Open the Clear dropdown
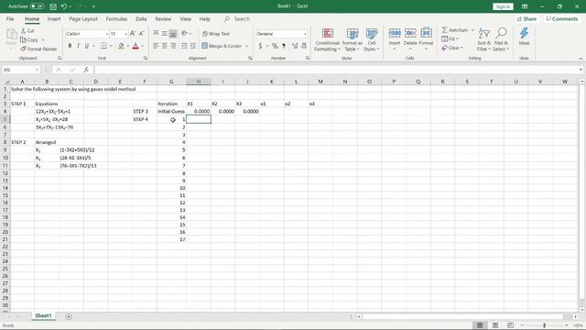Screen dimensions: 586x330 [x=452, y=48]
